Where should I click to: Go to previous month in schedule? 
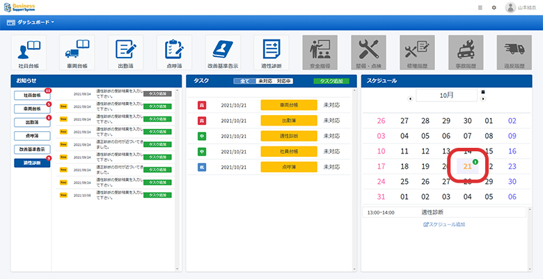[x=411, y=98]
